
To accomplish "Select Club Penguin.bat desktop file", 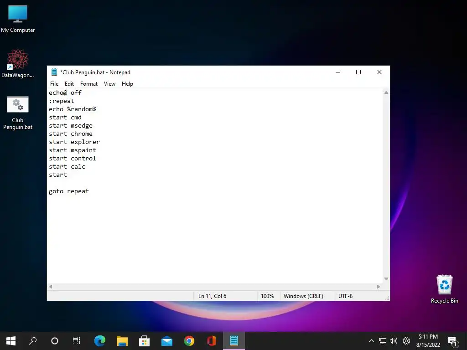I will tap(18, 113).
